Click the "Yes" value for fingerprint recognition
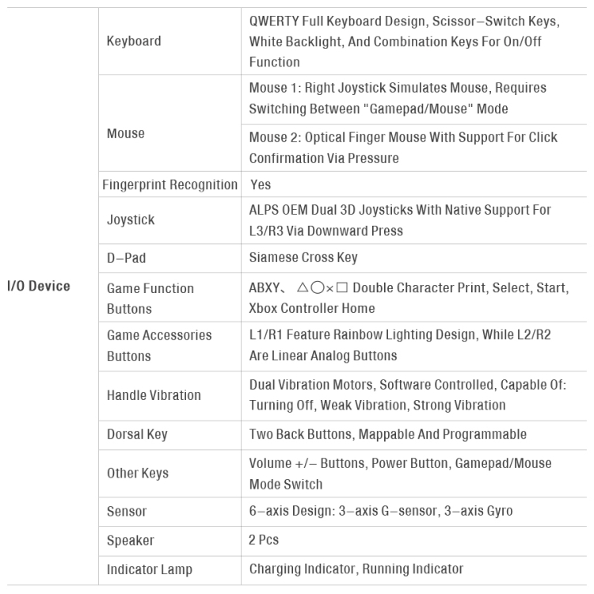This screenshot has height=594, width=594. click(261, 185)
